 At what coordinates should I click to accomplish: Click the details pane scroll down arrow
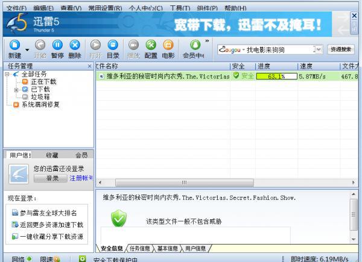(x=354, y=239)
